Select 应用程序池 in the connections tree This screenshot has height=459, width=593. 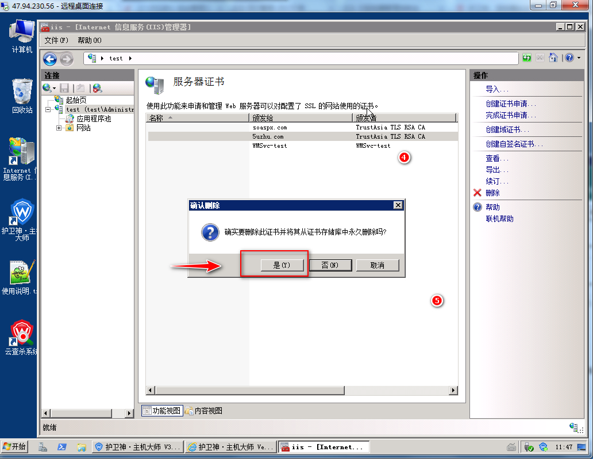93,118
